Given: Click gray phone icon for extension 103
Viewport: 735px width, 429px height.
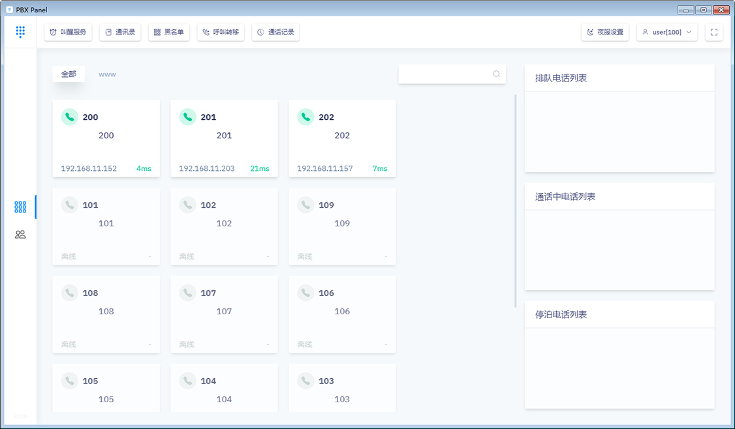Looking at the screenshot, I should click(306, 381).
